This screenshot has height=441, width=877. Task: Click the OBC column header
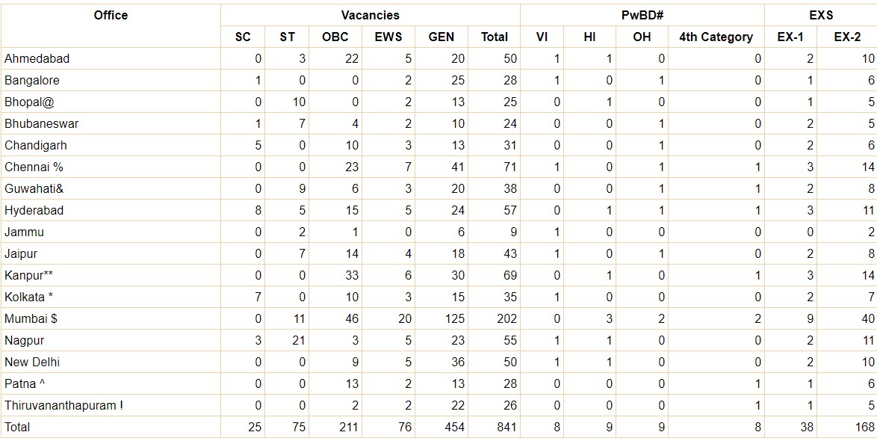[x=335, y=37]
